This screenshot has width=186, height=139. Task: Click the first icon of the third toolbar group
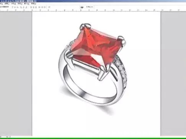[39, 7]
